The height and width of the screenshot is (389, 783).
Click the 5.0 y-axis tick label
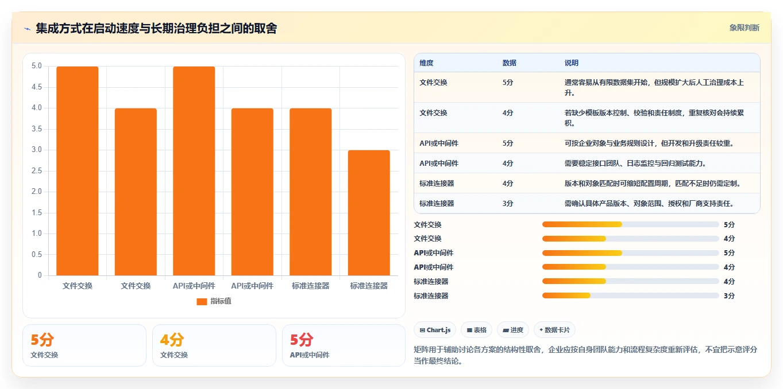[x=37, y=66]
